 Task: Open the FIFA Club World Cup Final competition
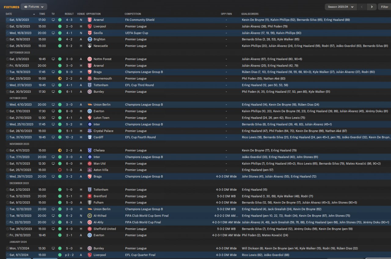[143, 222]
